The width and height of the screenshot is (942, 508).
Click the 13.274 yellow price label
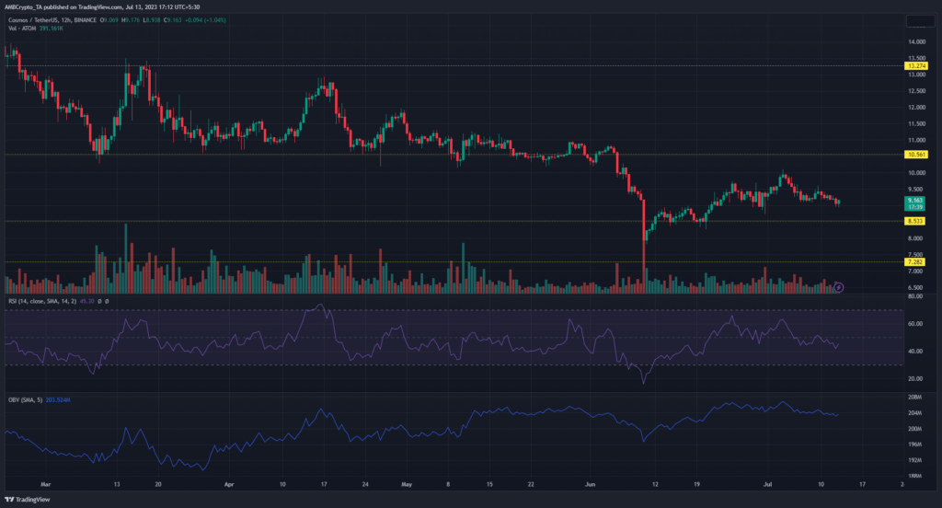click(x=914, y=66)
